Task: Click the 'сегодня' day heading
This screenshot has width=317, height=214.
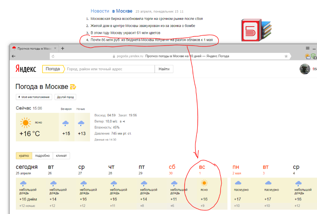Action: tap(27, 167)
